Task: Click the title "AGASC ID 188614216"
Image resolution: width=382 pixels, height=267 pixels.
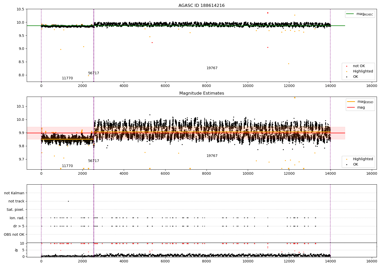Action: [x=201, y=6]
